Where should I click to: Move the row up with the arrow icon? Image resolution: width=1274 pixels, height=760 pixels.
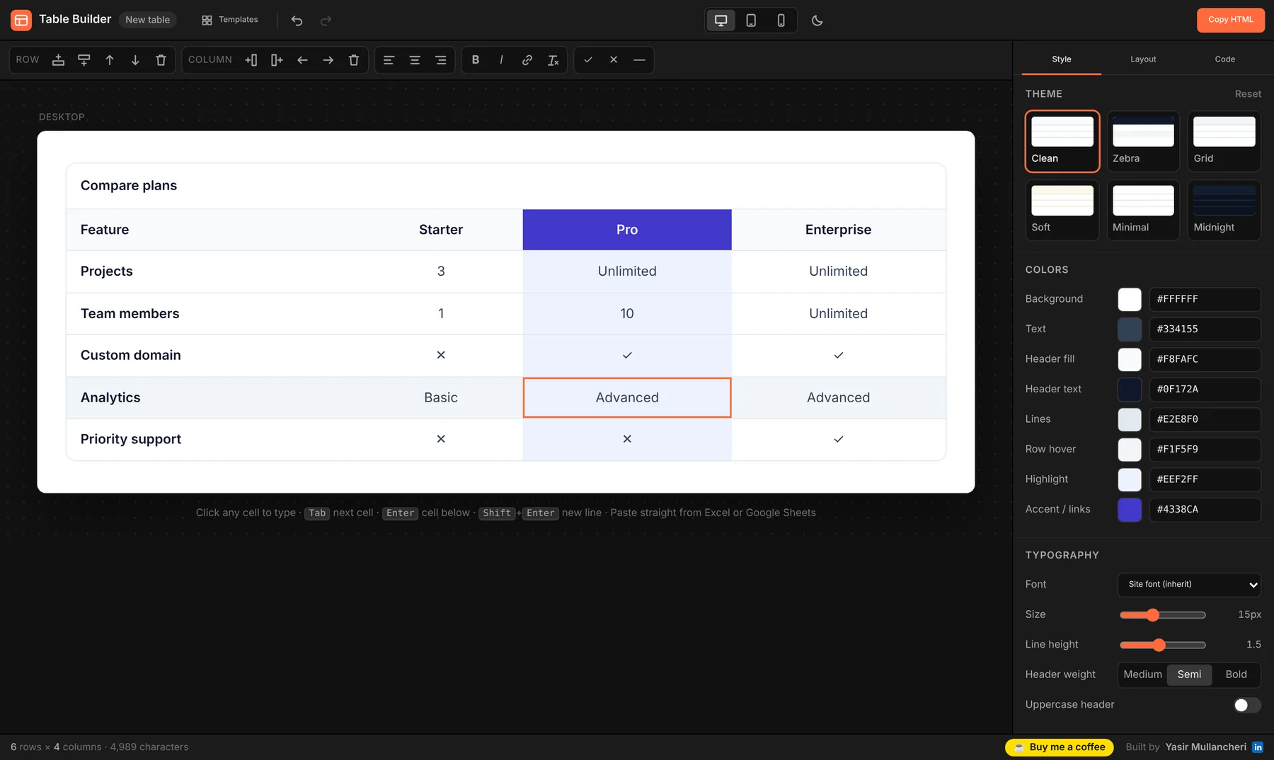110,60
